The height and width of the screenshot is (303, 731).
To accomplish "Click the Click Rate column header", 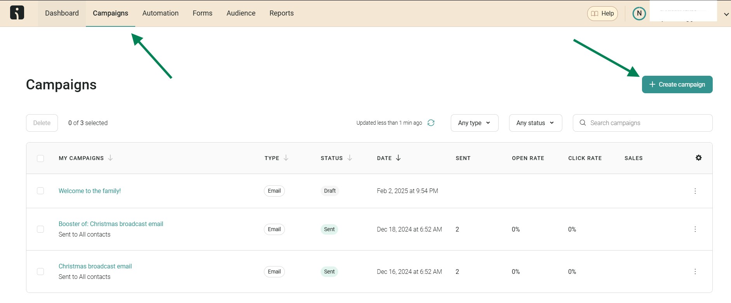I will tap(585, 158).
